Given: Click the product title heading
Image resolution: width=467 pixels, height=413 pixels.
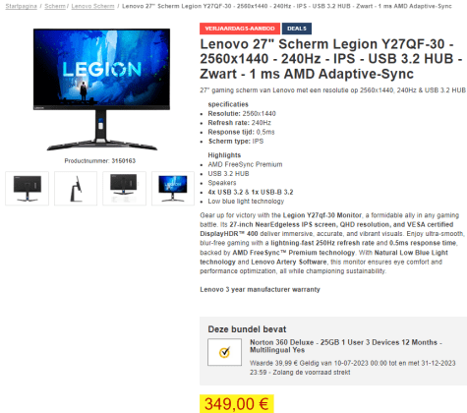Looking at the screenshot, I should (331, 59).
